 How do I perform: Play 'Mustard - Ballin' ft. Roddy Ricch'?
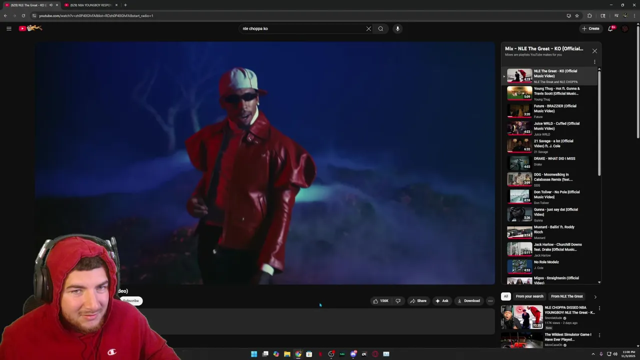point(549,232)
